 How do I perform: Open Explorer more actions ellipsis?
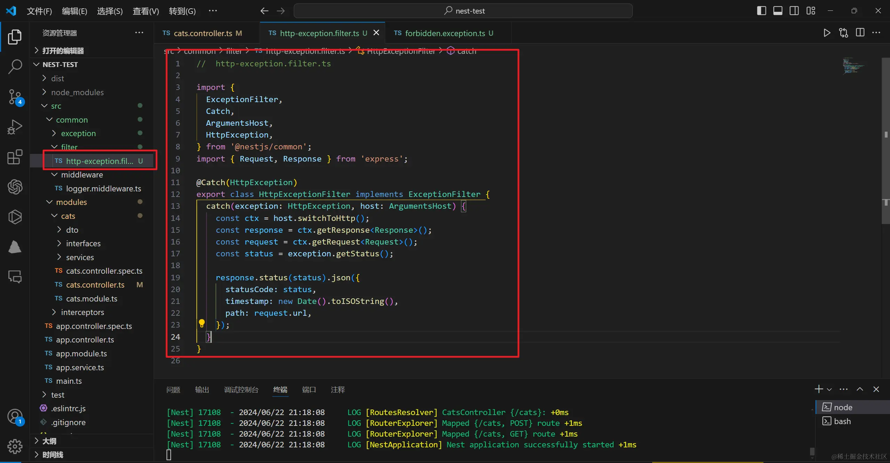[139, 33]
